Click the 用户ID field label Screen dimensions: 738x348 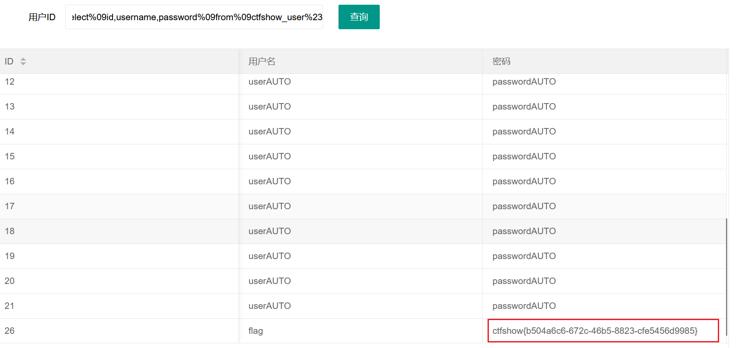click(42, 17)
